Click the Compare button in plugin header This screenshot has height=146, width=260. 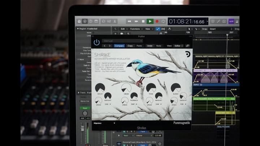tap(119, 46)
